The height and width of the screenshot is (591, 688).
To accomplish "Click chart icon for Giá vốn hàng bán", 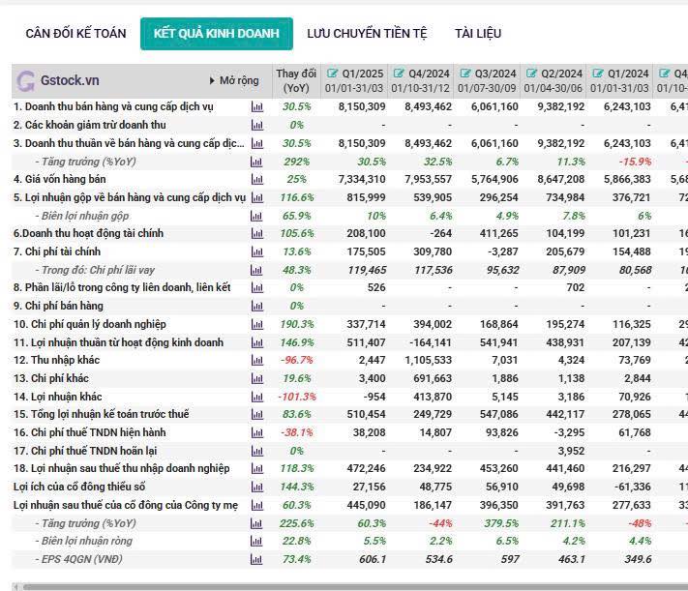I will pos(256,179).
